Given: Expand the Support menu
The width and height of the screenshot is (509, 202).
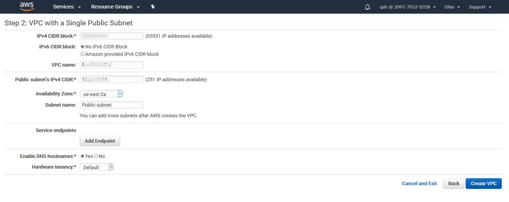Looking at the screenshot, I should (x=480, y=7).
